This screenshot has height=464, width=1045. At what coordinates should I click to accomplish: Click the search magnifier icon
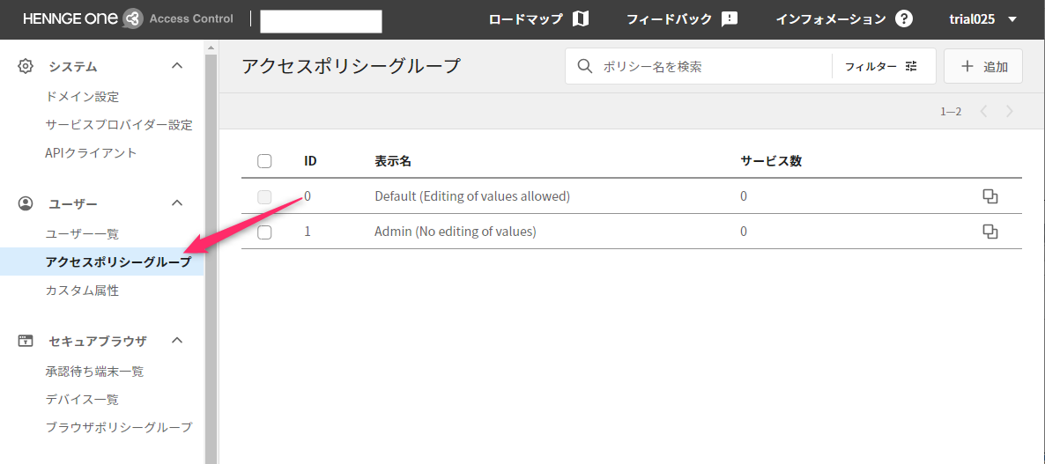[x=584, y=66]
